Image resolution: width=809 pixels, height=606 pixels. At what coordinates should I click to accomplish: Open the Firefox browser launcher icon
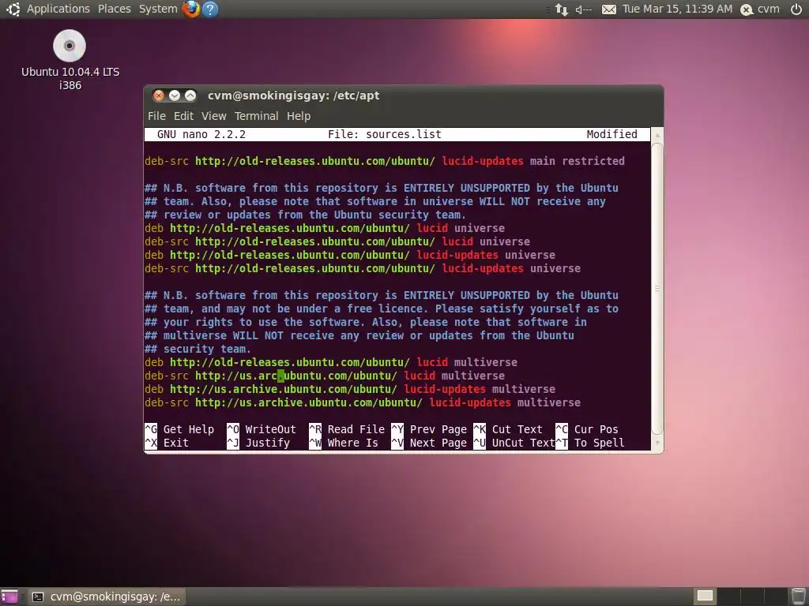[x=191, y=9]
